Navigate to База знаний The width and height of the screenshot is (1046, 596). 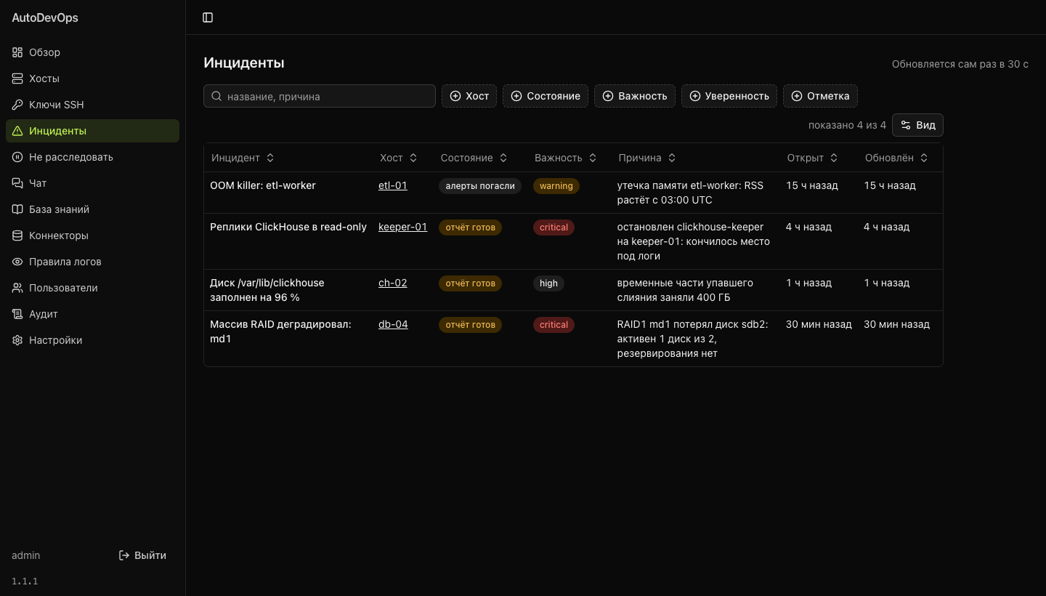(x=92, y=209)
